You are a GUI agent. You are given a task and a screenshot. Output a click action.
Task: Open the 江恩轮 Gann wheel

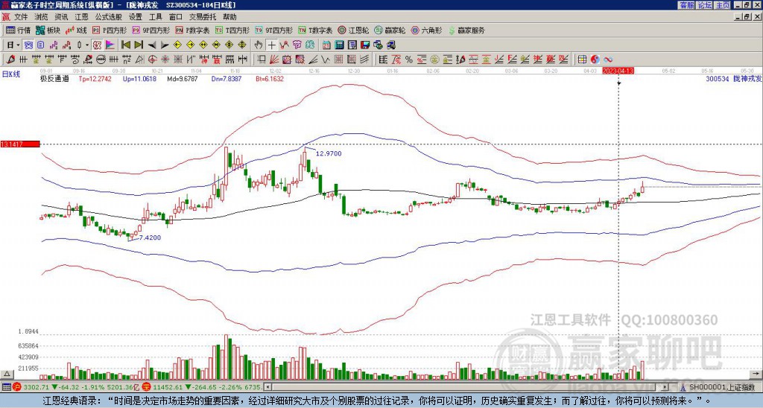352,30
